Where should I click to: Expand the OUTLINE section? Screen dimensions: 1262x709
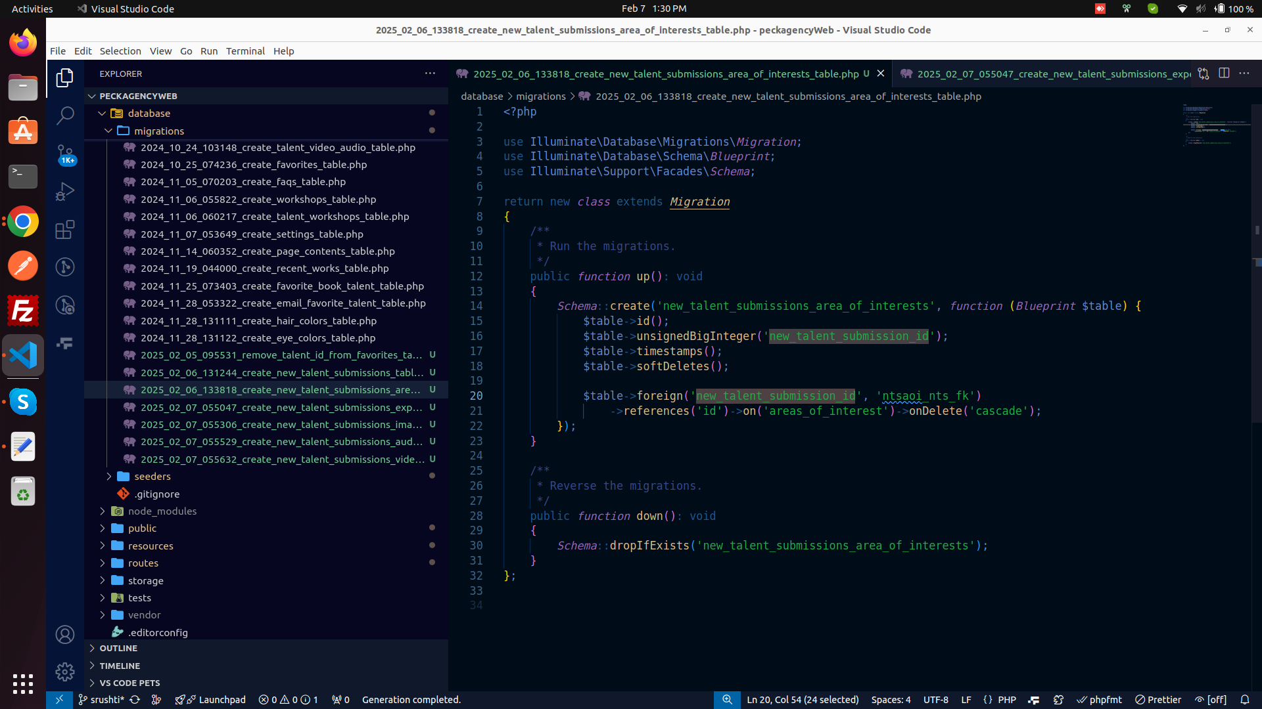(118, 648)
